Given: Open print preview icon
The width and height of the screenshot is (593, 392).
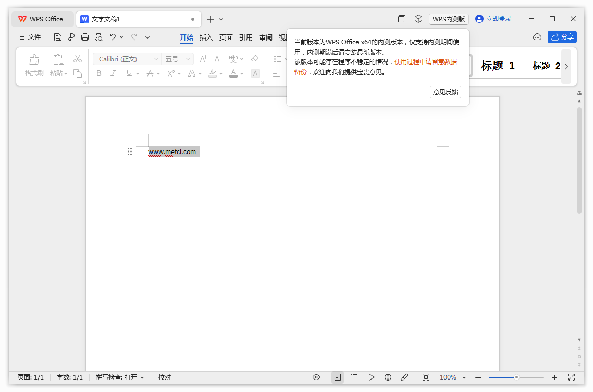Looking at the screenshot, I should [x=98, y=37].
